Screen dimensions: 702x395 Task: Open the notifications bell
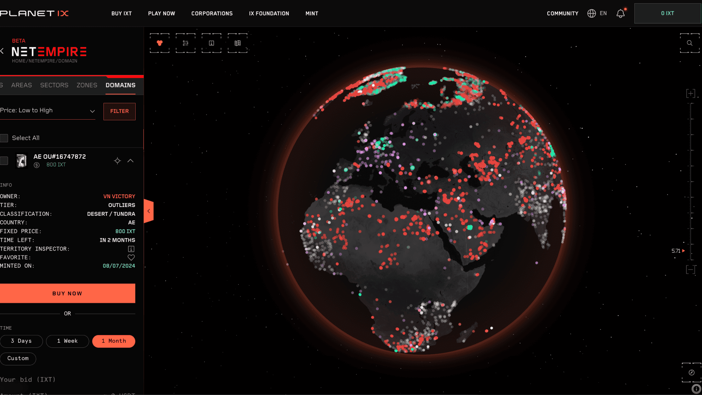tap(620, 14)
